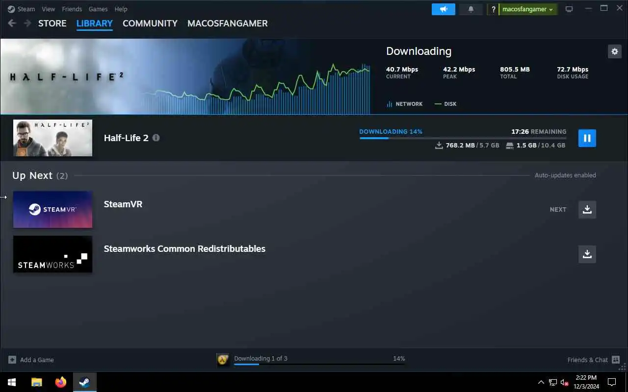Switch to the COMMUNITY tab
This screenshot has height=392, width=628.
pos(150,23)
